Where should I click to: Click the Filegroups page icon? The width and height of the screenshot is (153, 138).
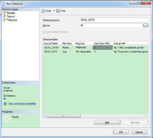(x=4, y=20)
